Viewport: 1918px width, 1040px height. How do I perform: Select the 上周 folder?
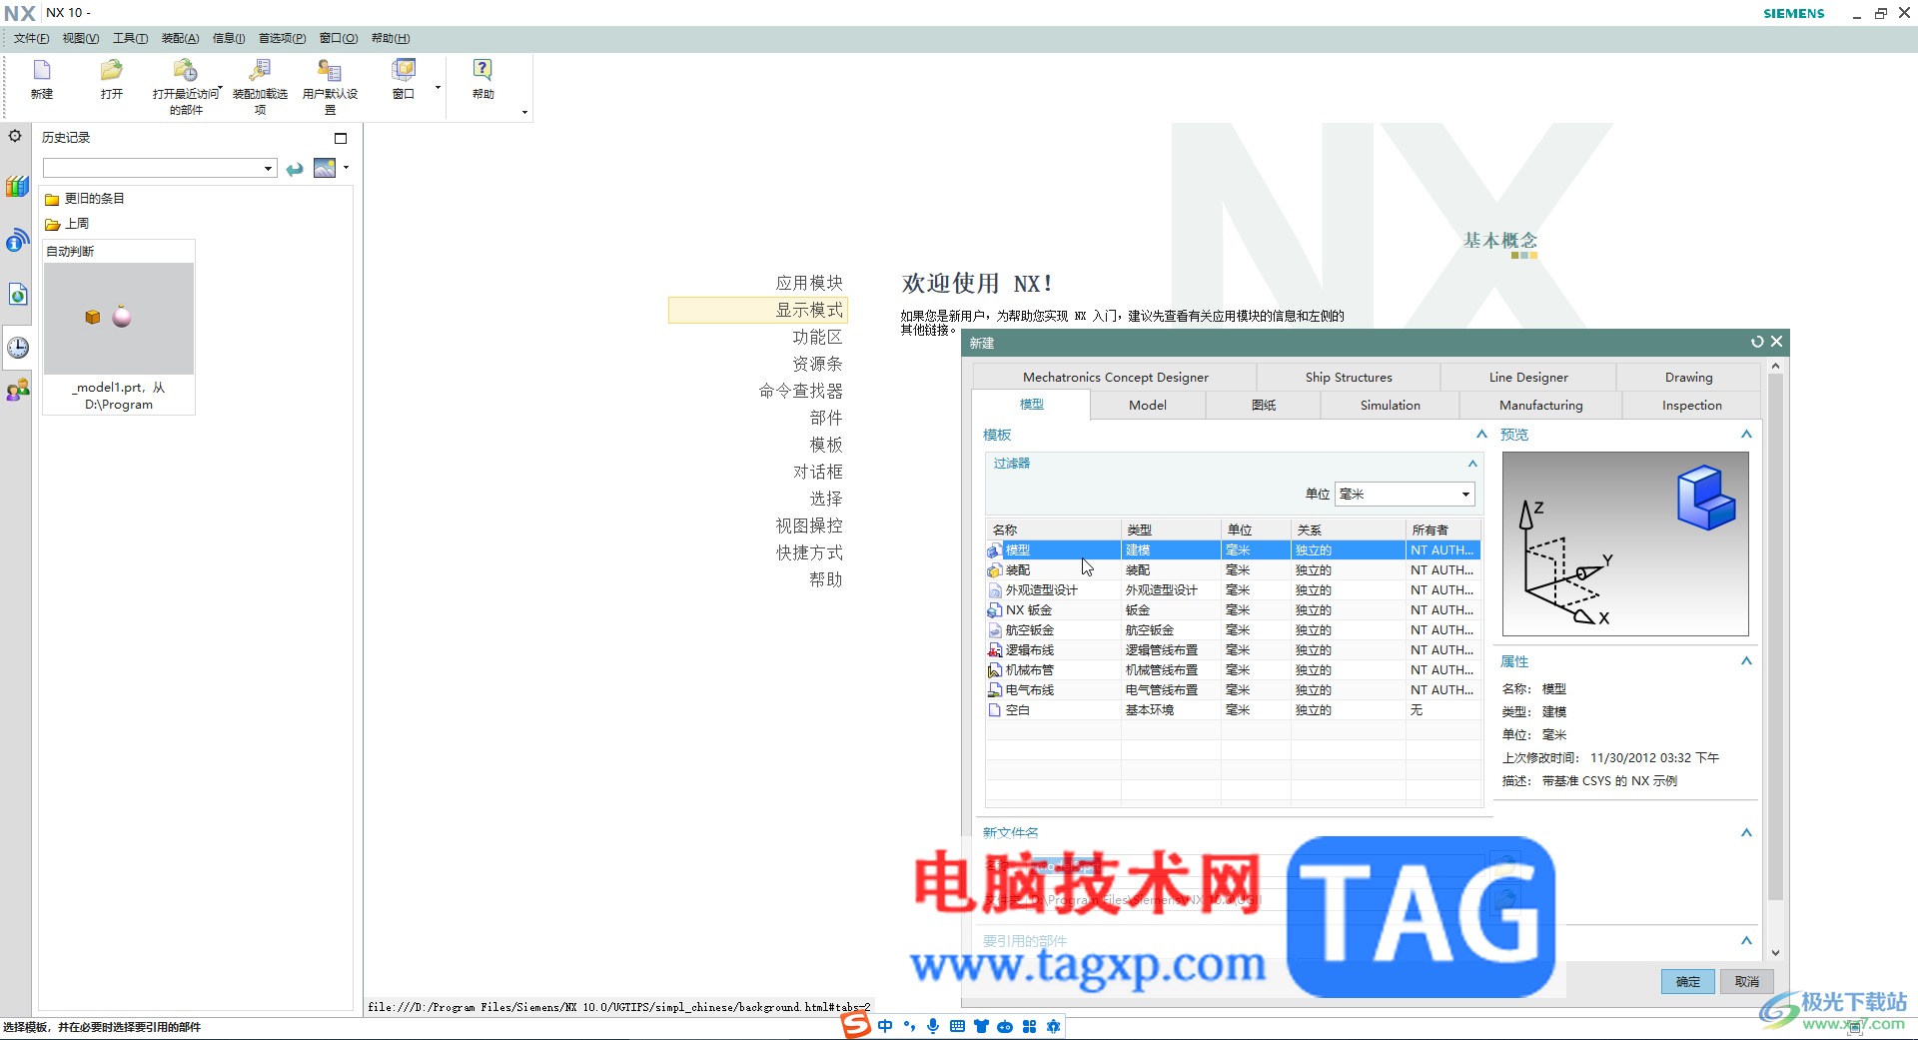(67, 224)
